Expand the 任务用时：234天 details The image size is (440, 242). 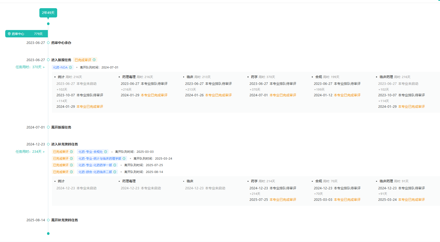tap(30, 152)
